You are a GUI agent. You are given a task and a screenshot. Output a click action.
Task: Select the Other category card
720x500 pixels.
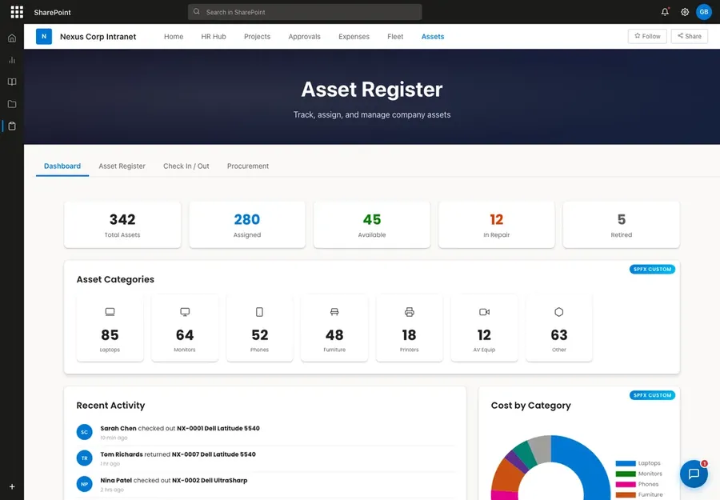[x=559, y=328]
